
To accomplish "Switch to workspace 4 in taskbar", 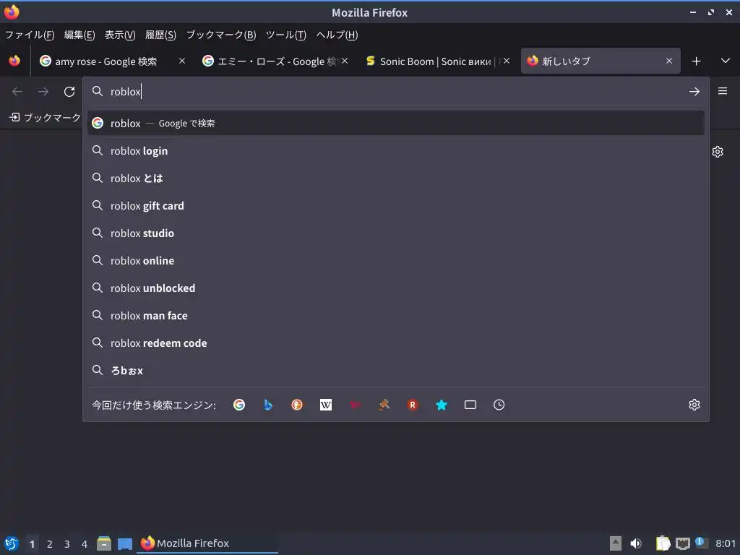I will 85,544.
